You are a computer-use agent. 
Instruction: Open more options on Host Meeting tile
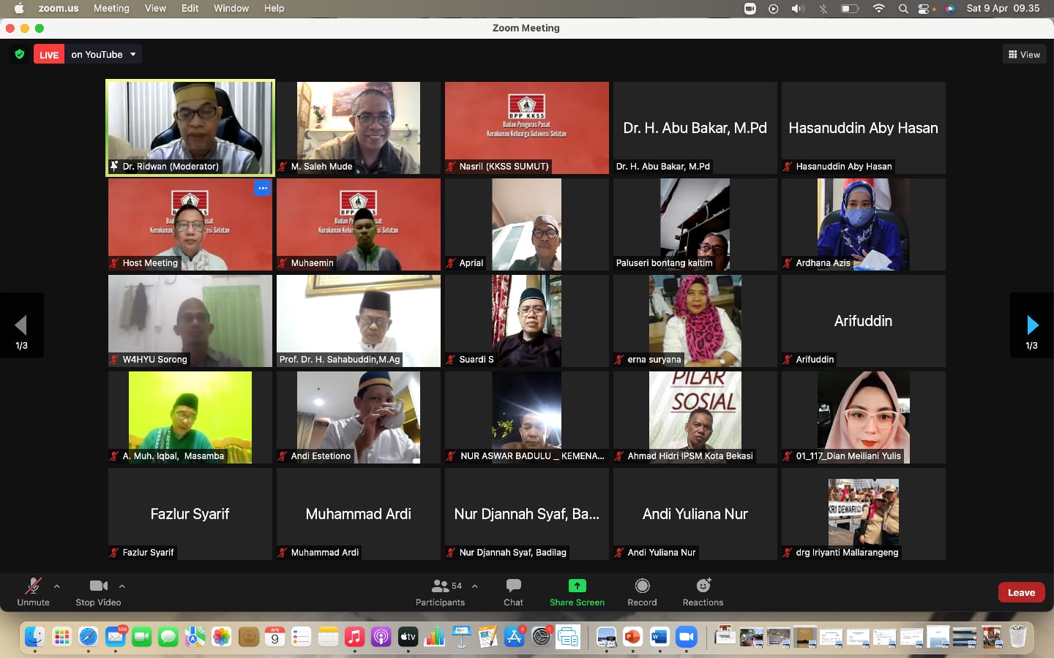[x=262, y=189]
